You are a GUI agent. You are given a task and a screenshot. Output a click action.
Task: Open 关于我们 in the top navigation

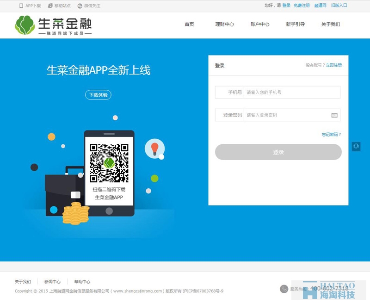331,25
